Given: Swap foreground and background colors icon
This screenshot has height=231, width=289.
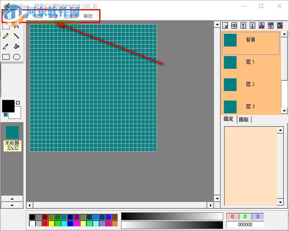Looking at the screenshot, I should click(x=18, y=103).
